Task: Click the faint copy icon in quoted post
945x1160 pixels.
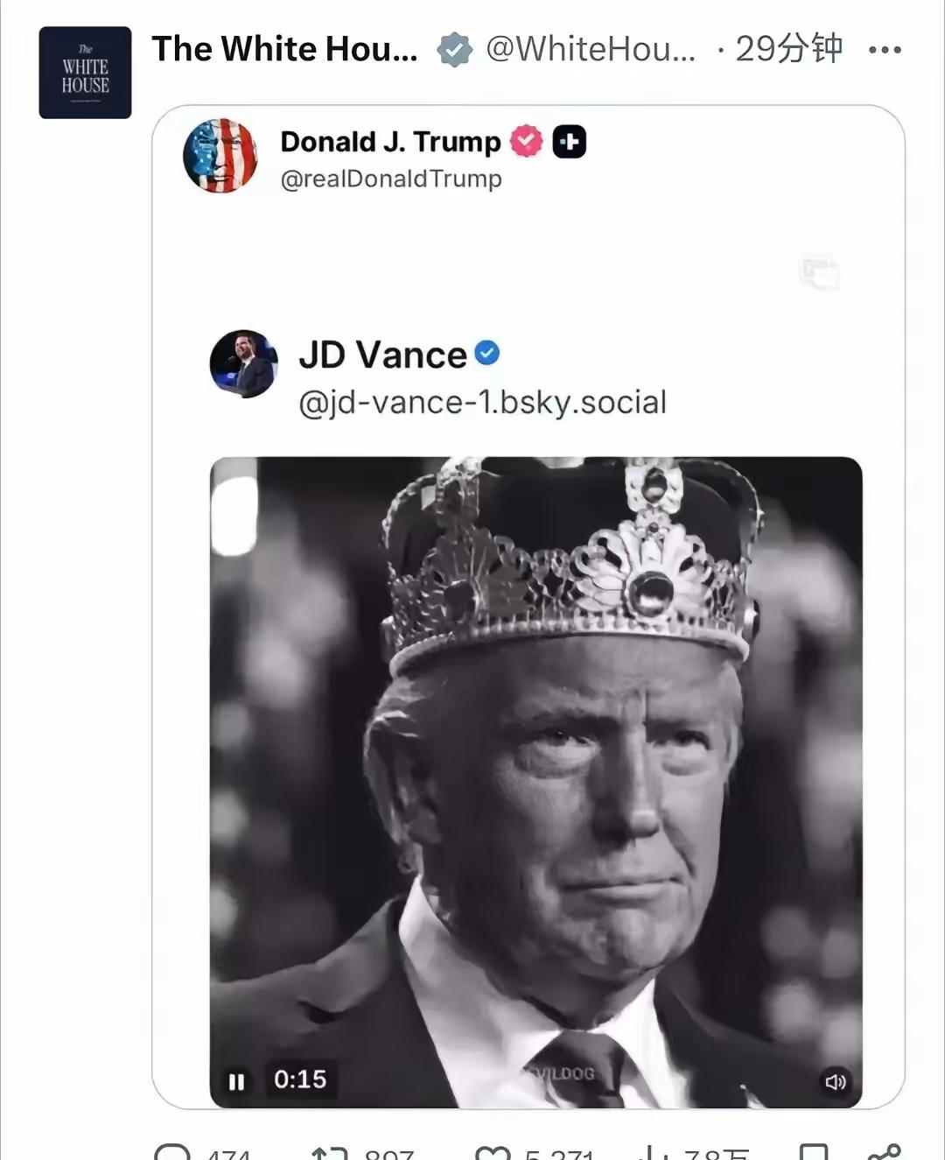Action: click(x=820, y=272)
